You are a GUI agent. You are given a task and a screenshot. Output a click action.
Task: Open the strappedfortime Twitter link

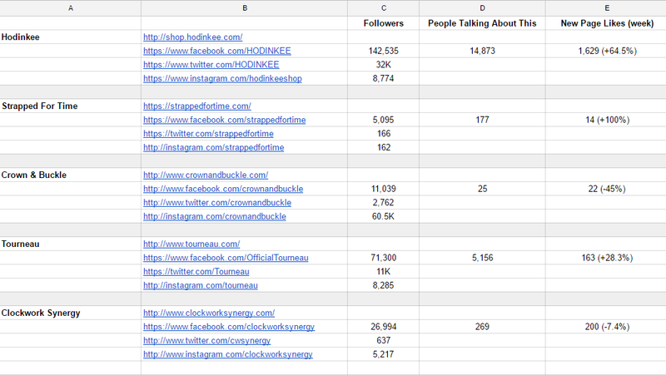point(208,134)
